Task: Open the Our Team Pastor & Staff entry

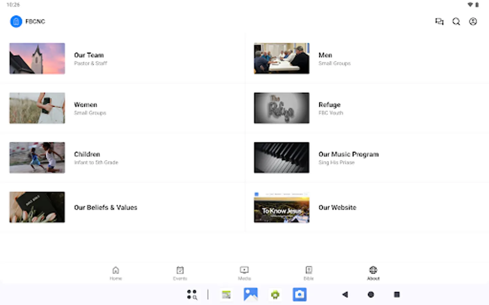Action: click(89, 58)
